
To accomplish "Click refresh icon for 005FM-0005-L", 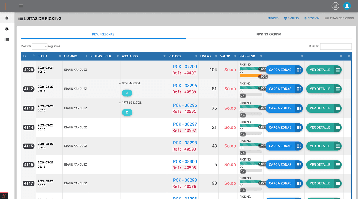I will [127, 93].
